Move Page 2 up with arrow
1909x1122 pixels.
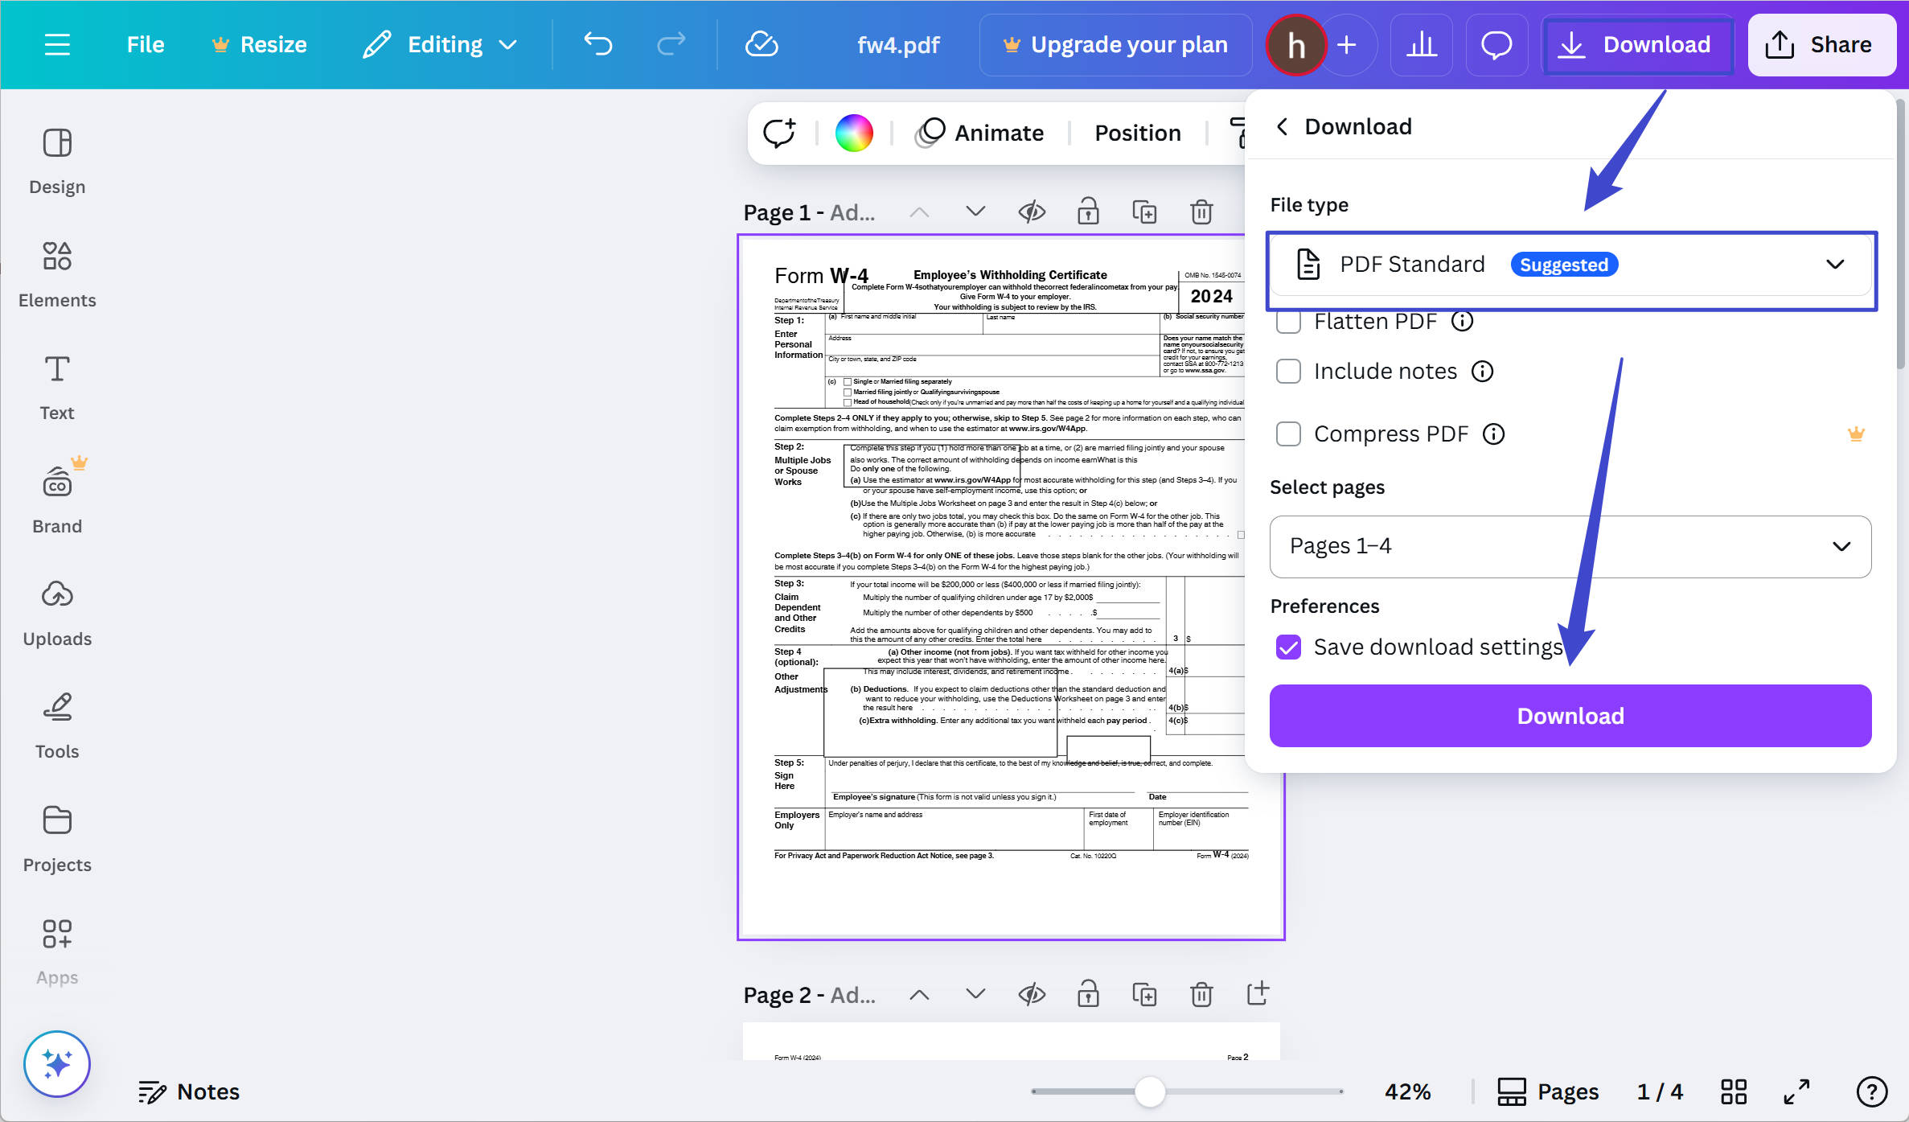point(919,995)
